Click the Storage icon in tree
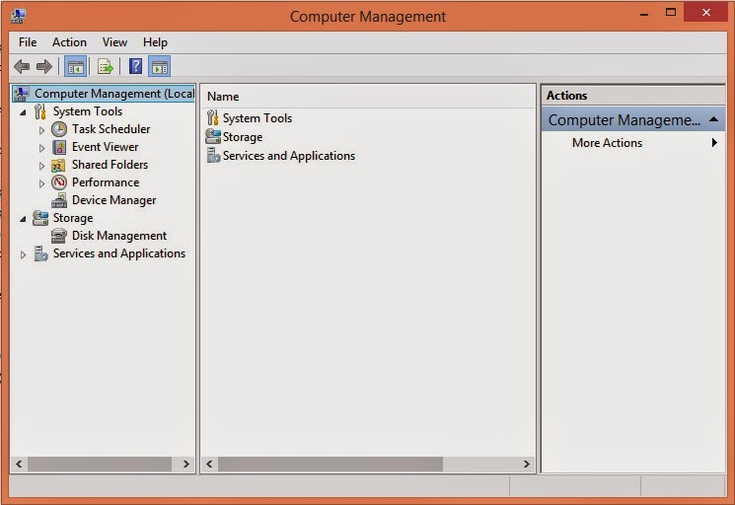Image resolution: width=735 pixels, height=505 pixels. click(40, 218)
